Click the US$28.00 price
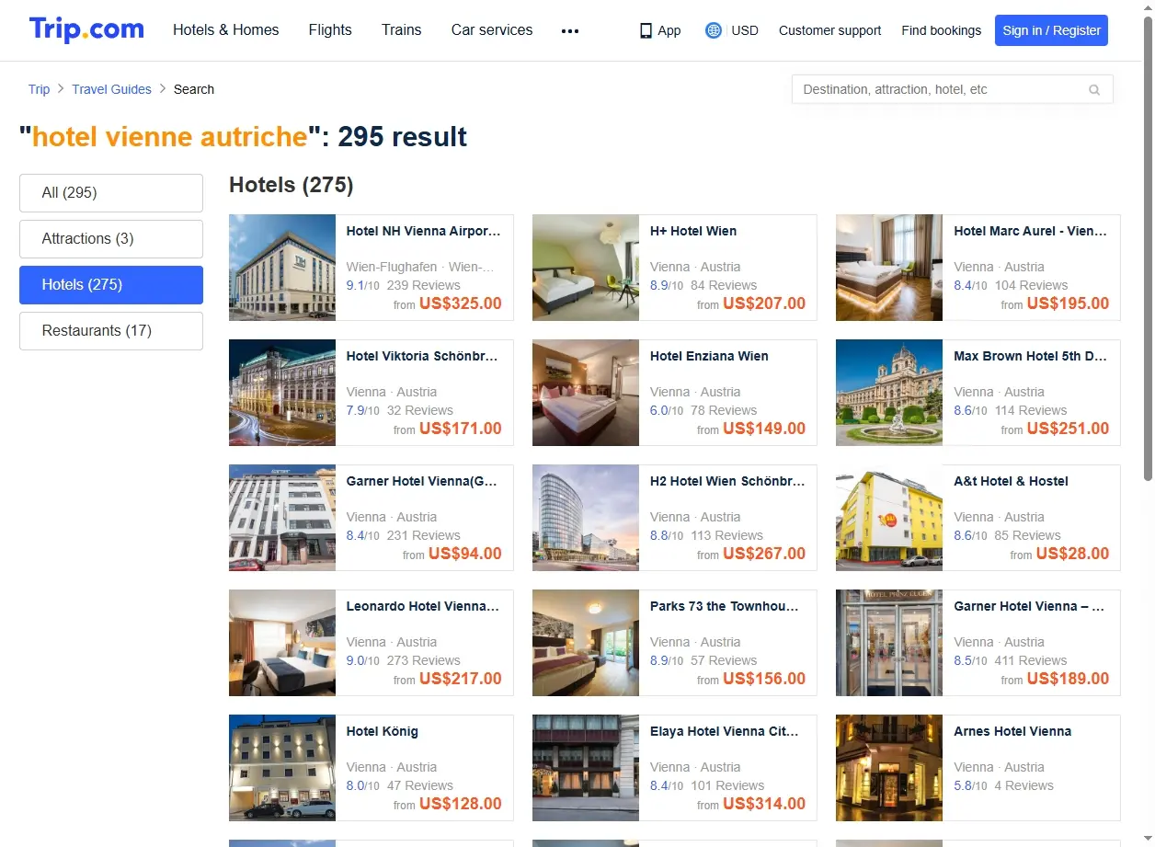1155x847 pixels. [1072, 554]
